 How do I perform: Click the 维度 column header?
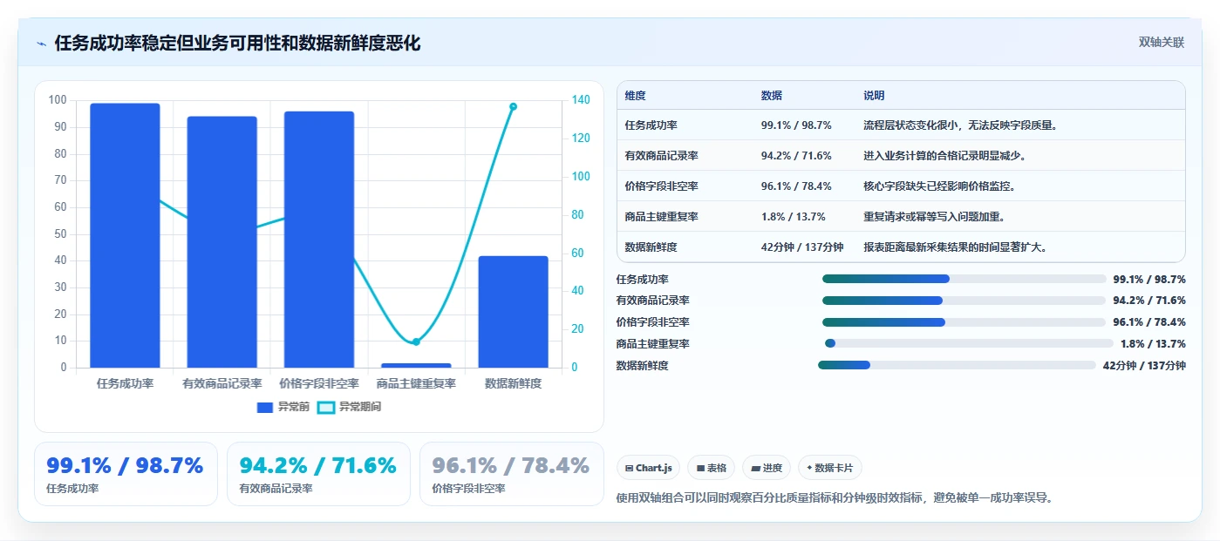click(636, 96)
